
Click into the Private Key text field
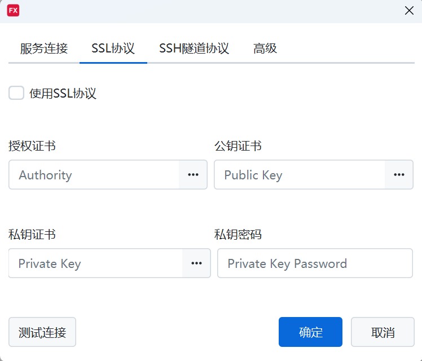[x=95, y=263]
